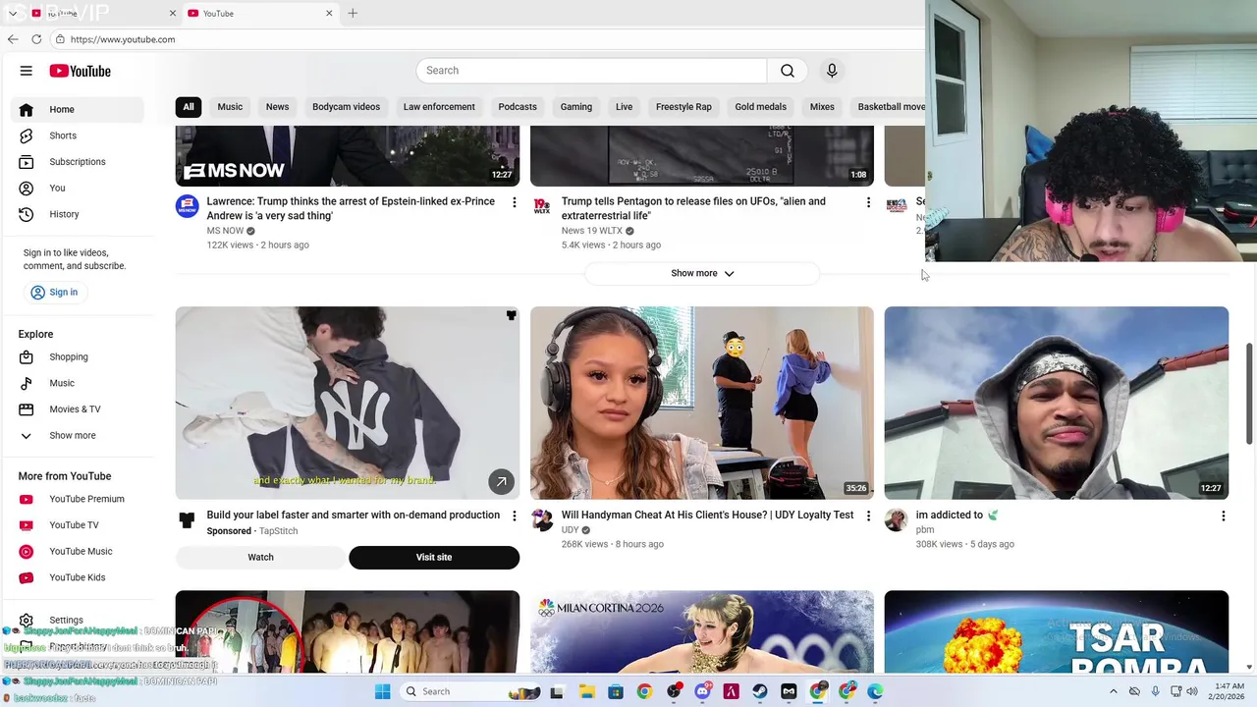Select the News filter chip
Viewport: 1257px width, 707px height.
coord(277,107)
